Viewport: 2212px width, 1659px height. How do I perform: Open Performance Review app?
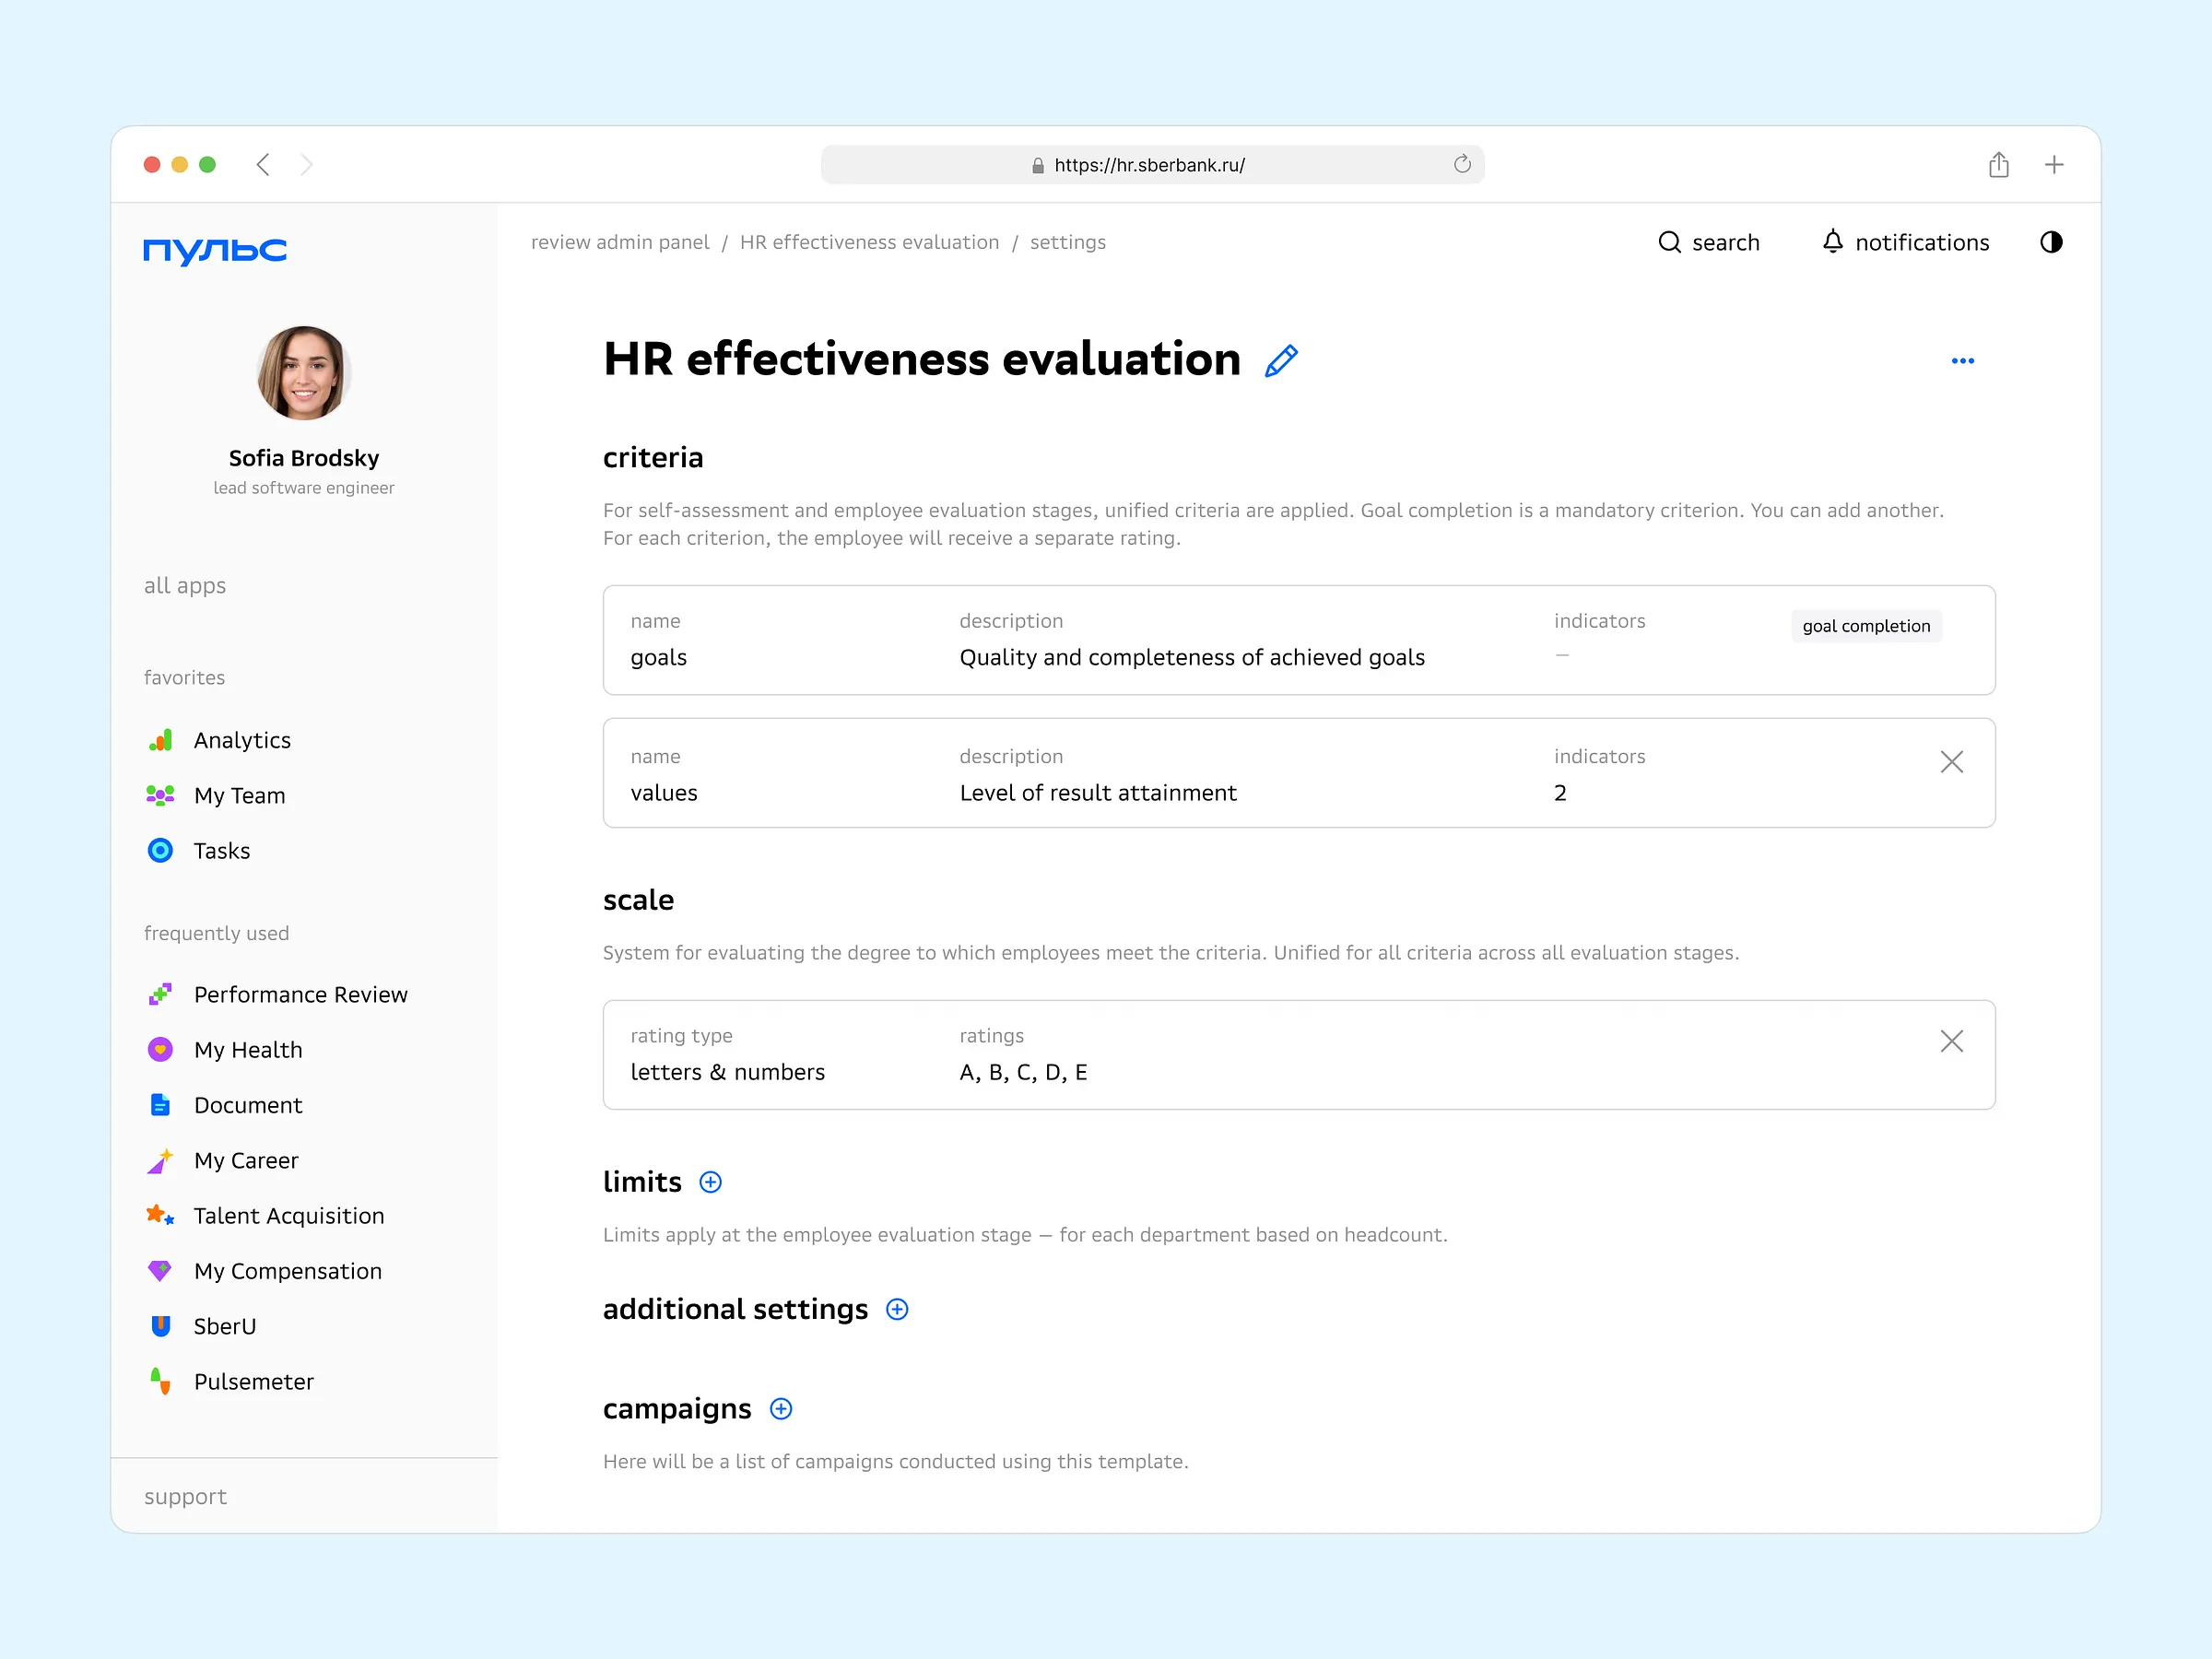click(300, 994)
